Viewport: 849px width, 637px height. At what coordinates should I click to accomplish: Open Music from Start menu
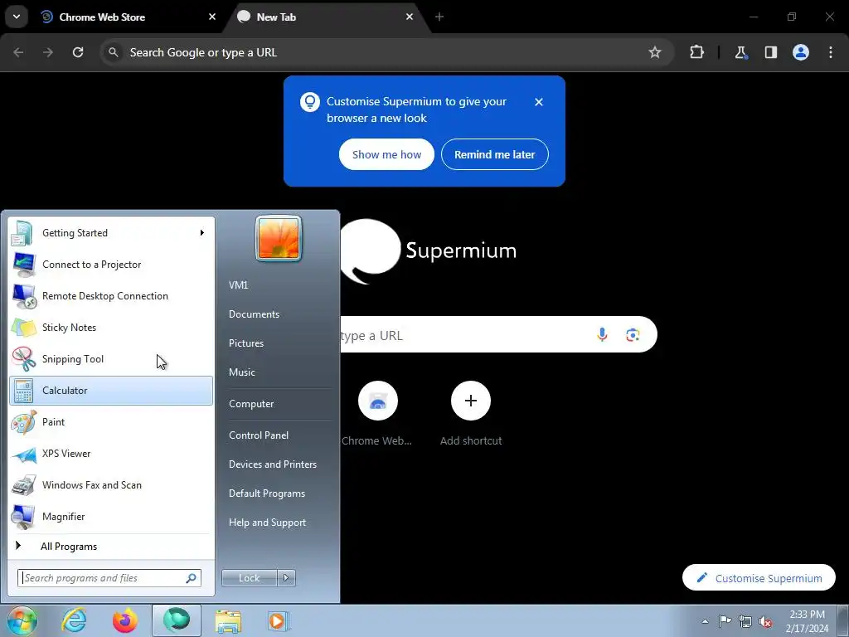click(x=242, y=372)
